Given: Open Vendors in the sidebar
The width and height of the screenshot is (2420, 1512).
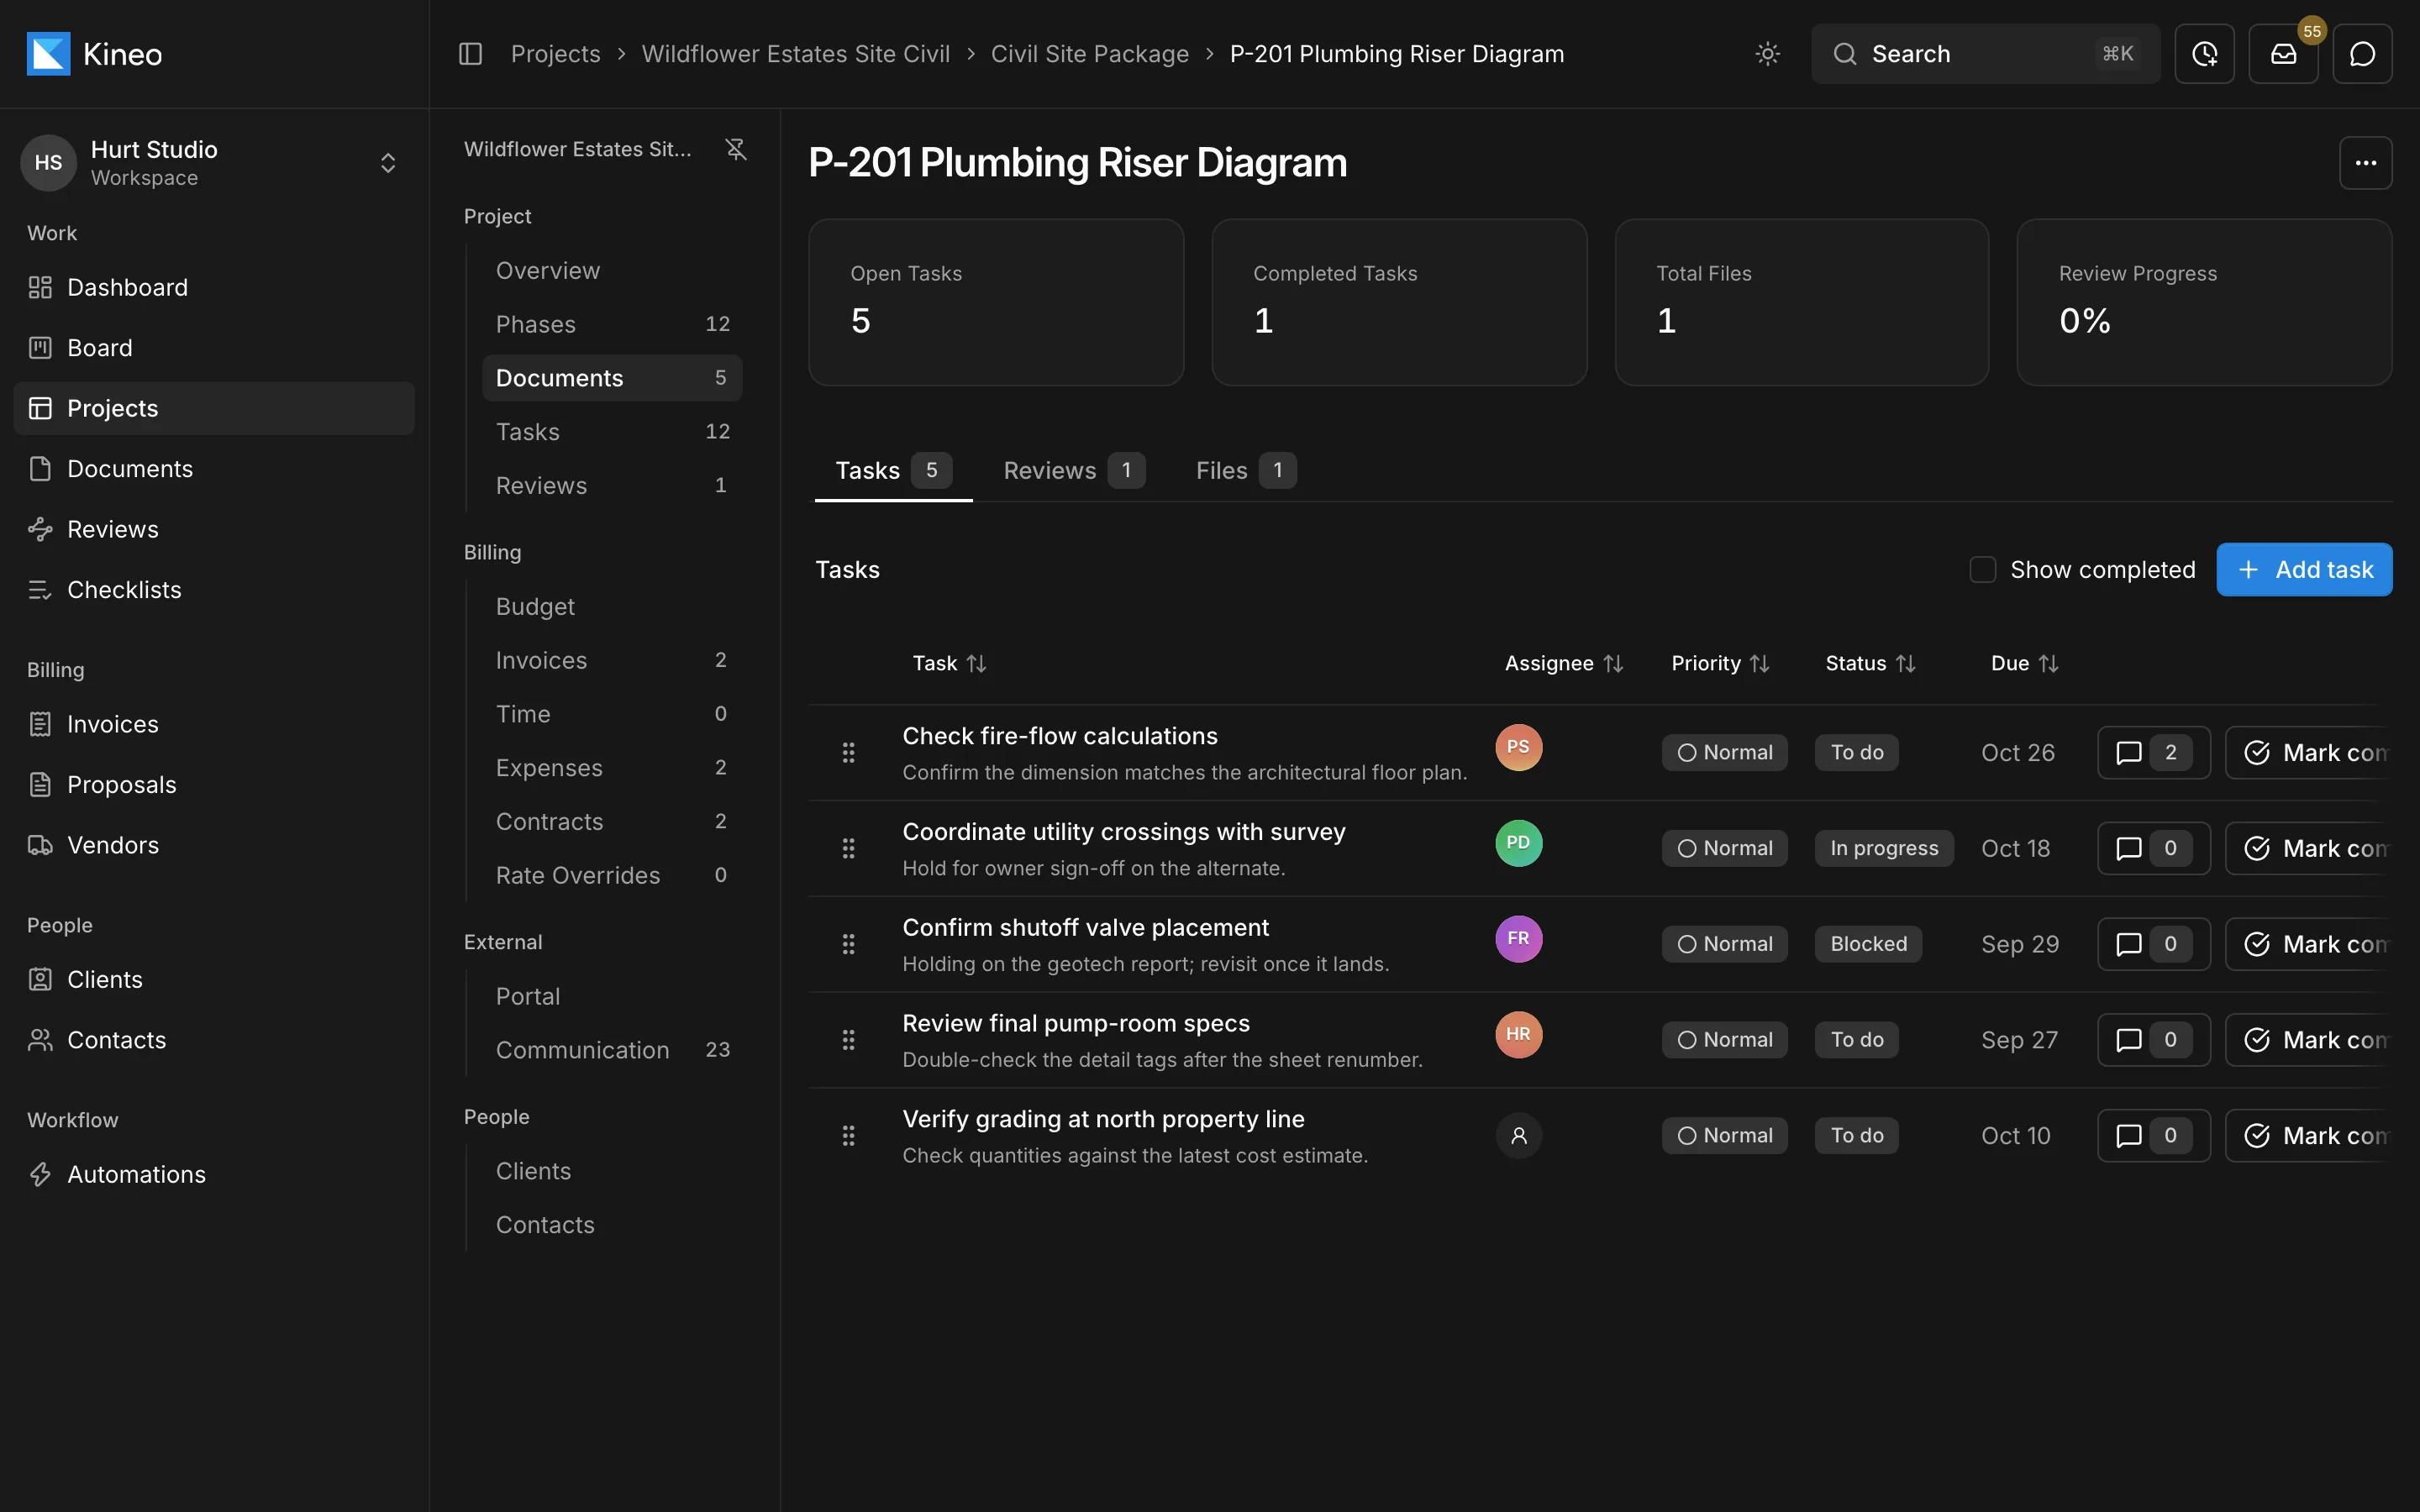Looking at the screenshot, I should point(214,846).
